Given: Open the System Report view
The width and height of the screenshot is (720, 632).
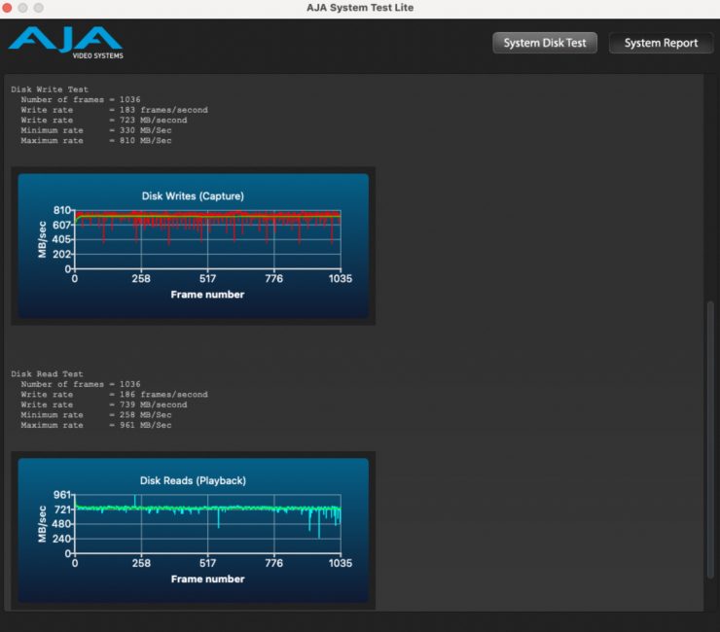Looking at the screenshot, I should click(661, 43).
